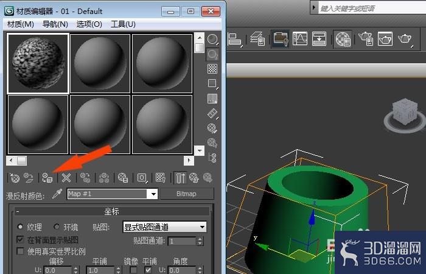
Task: Toggle checkered Background in sample slot
Action: tap(212, 69)
